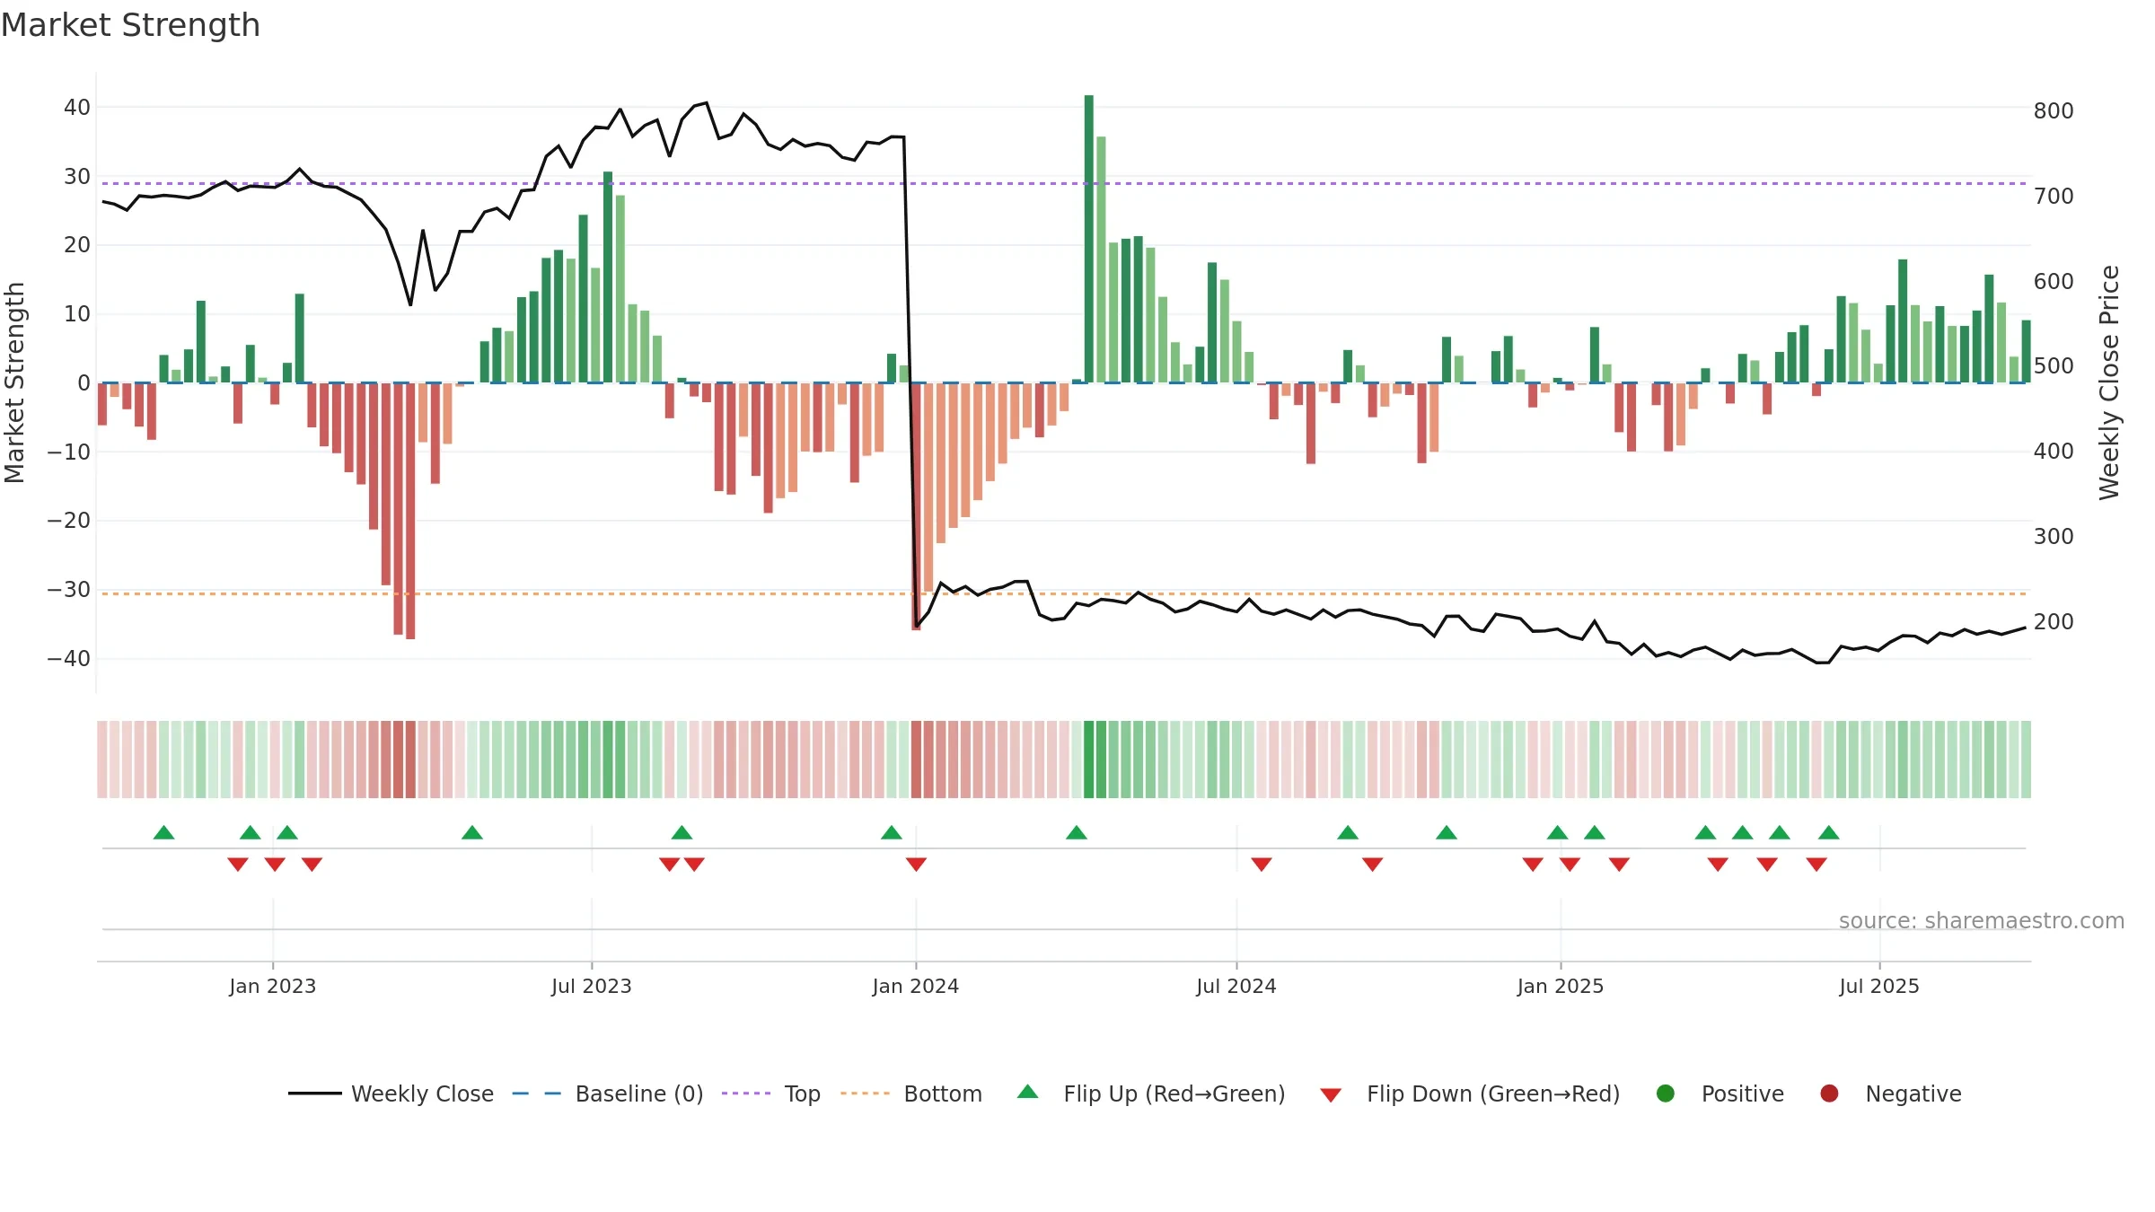The height and width of the screenshot is (1212, 2155).
Task: Toggle the Weekly Close legend entry
Action: (391, 1093)
